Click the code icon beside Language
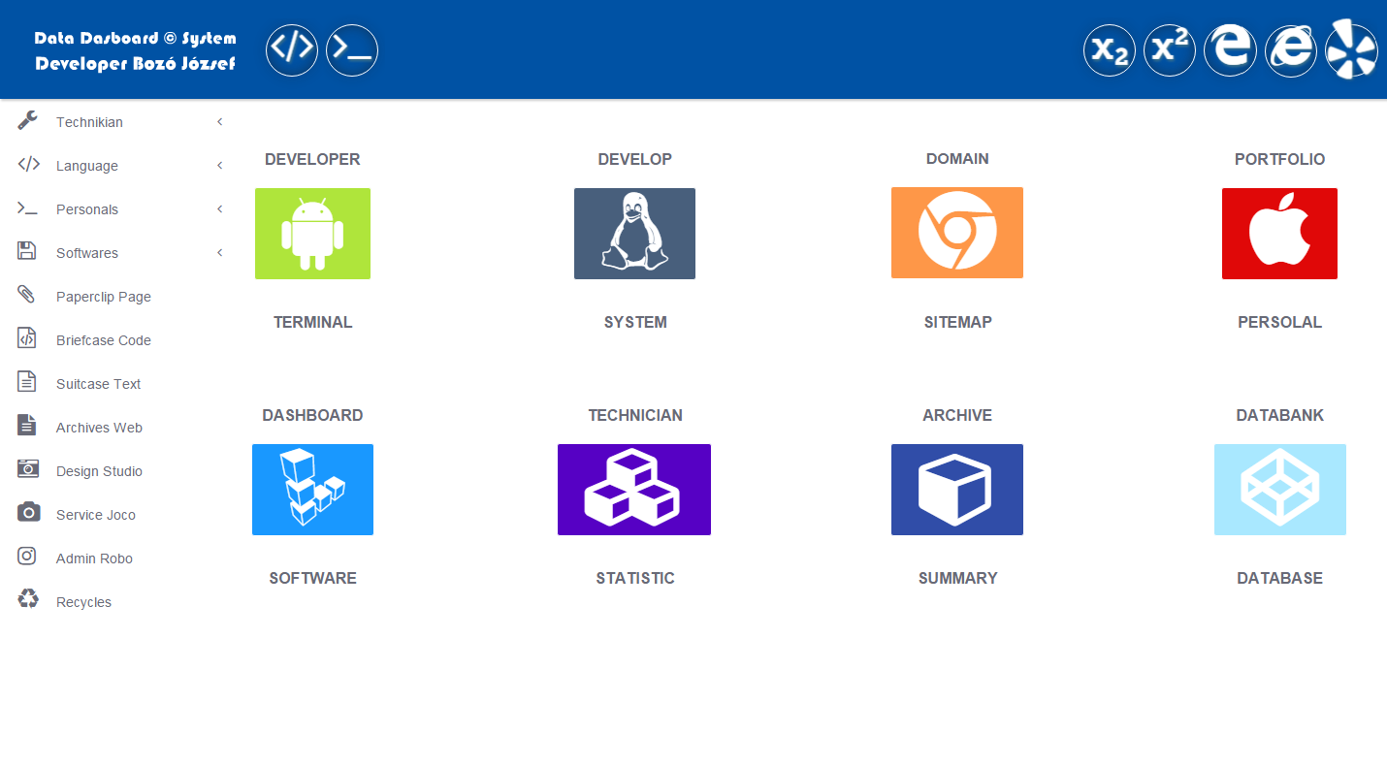Image resolution: width=1387 pixels, height=766 pixels. click(x=28, y=164)
